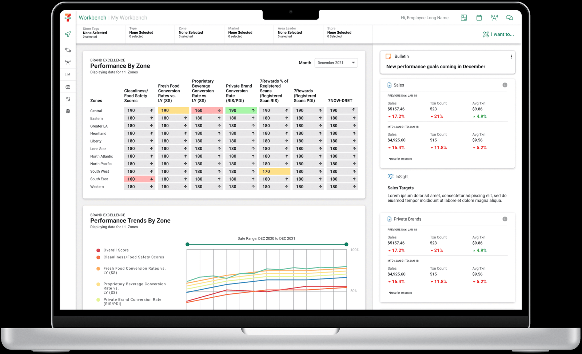
Task: Open the broadcast icon in the left sidebar
Action: 68,62
